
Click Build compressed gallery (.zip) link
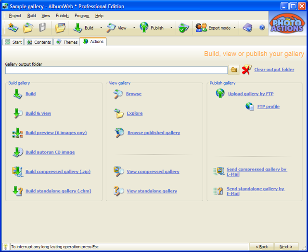coord(58,171)
